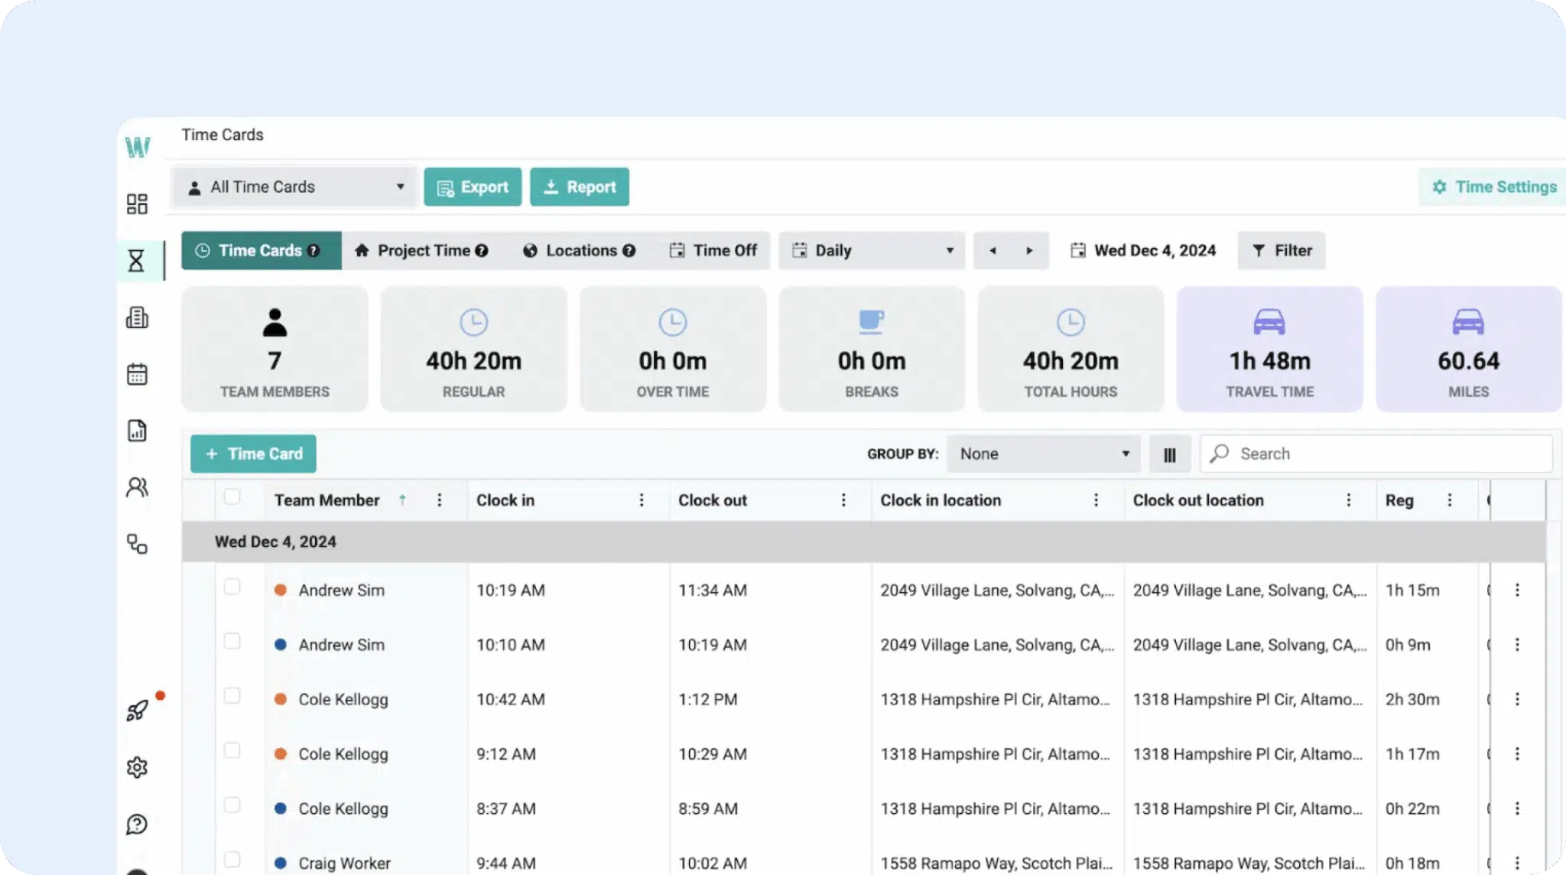
Task: Check the Andrew Sim 10:19 AM row checkbox
Action: click(x=232, y=587)
